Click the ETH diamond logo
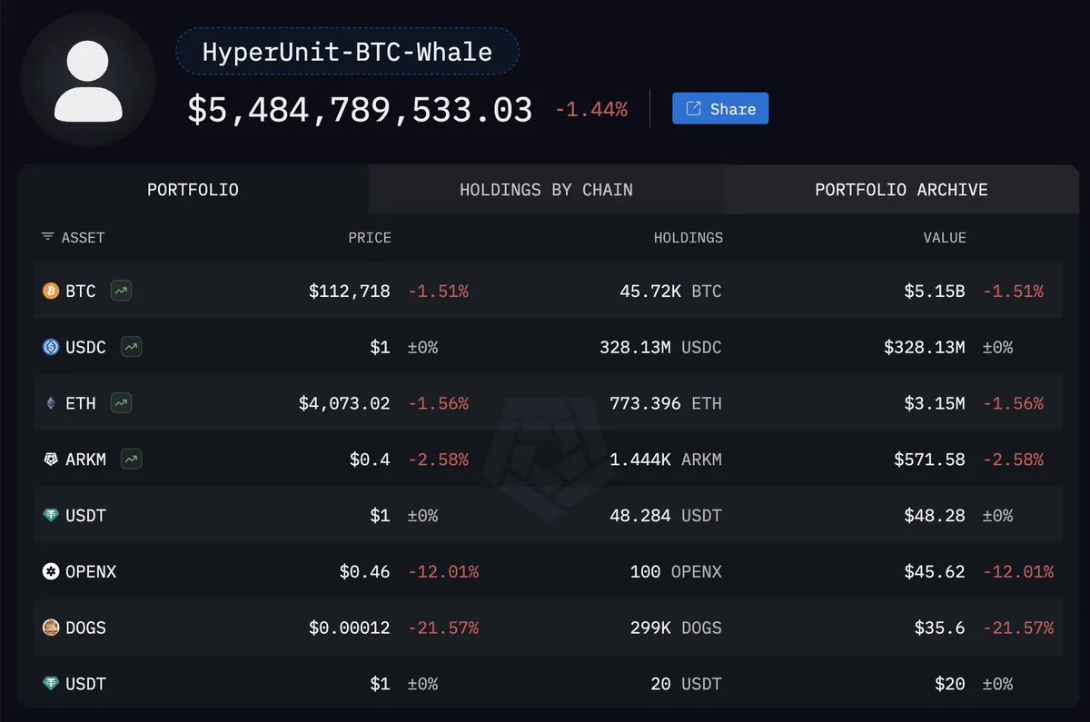This screenshot has width=1090, height=722. point(51,403)
